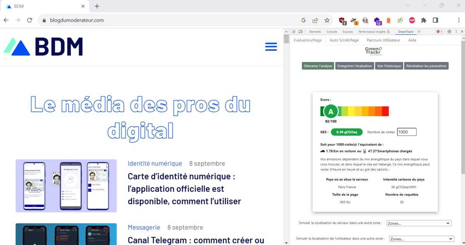The image size is (465, 245).
Task: Reload the page with the refresh icon
Action: click(x=29, y=20)
